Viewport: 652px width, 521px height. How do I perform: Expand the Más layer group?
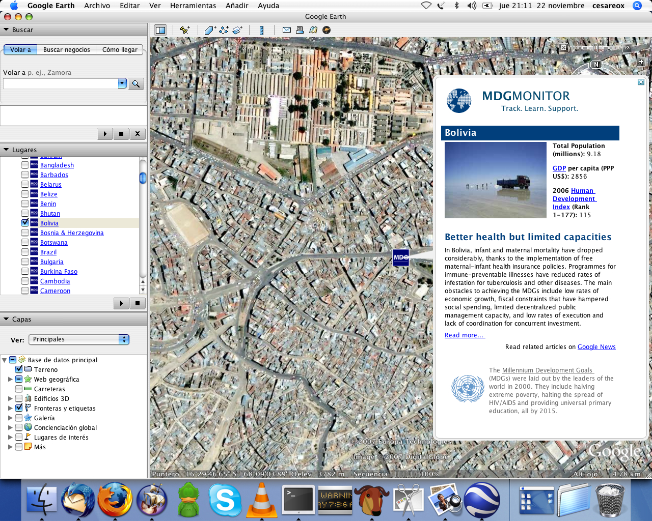[10, 447]
